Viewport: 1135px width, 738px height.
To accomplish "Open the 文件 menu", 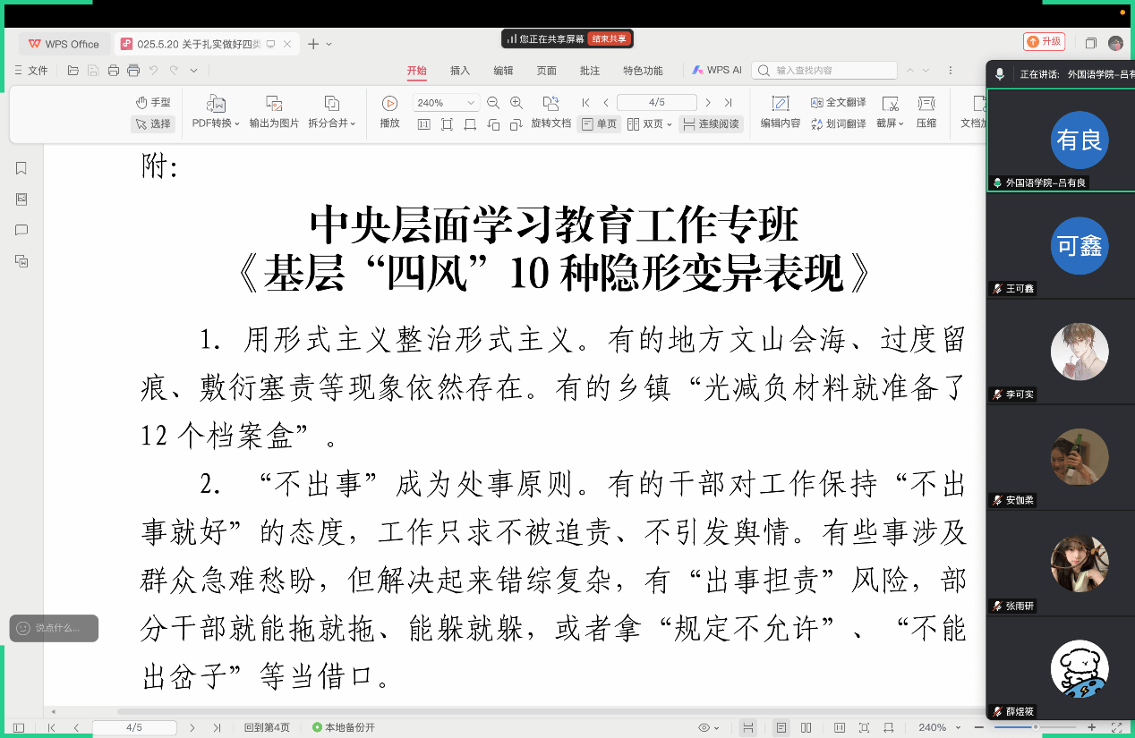I will (30, 71).
